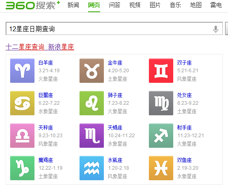Click the date text 1.20-2.18
This screenshot has width=228, height=192.
point(118,168)
